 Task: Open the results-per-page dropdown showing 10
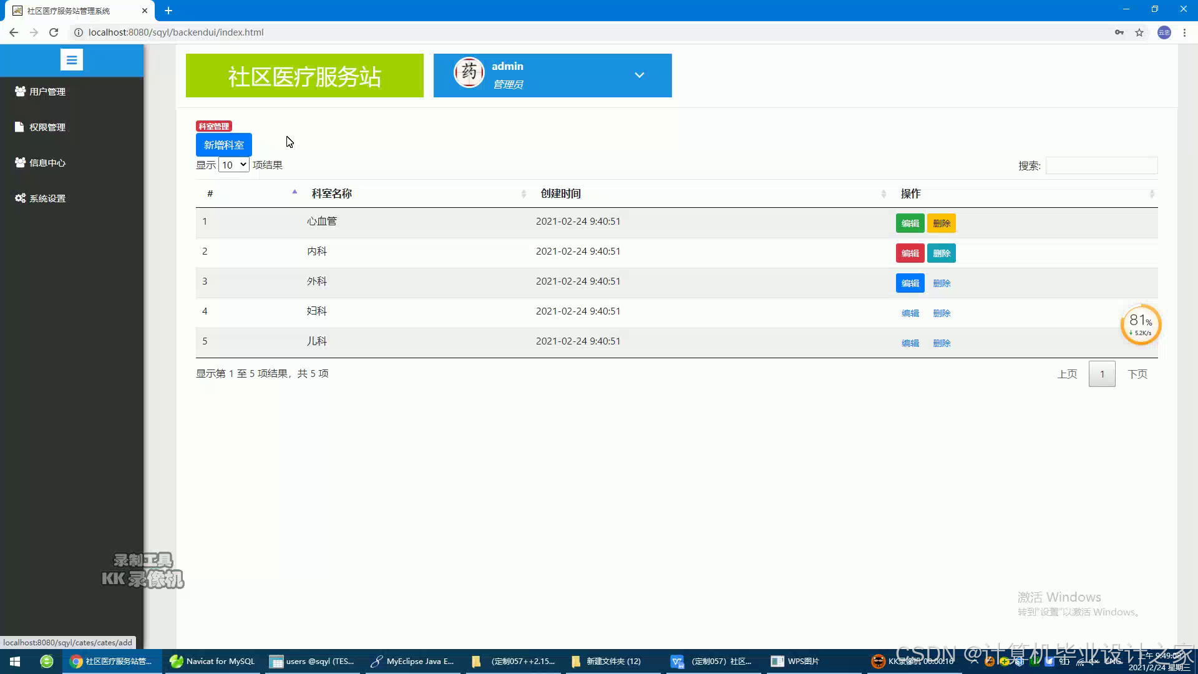[x=233, y=165]
